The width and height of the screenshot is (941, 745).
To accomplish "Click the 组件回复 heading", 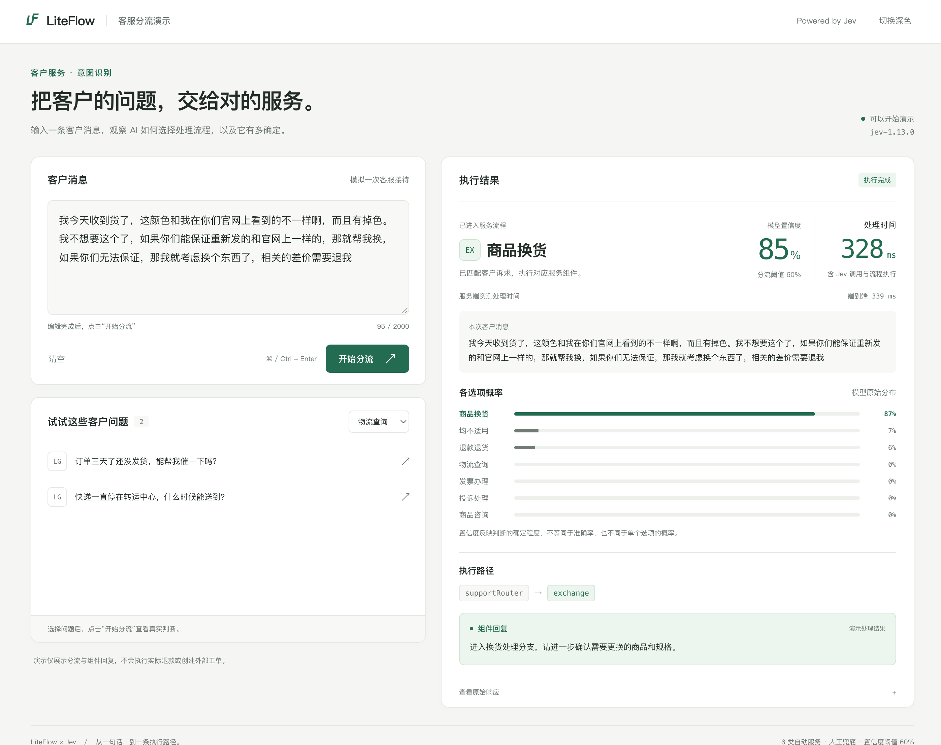I will (492, 629).
